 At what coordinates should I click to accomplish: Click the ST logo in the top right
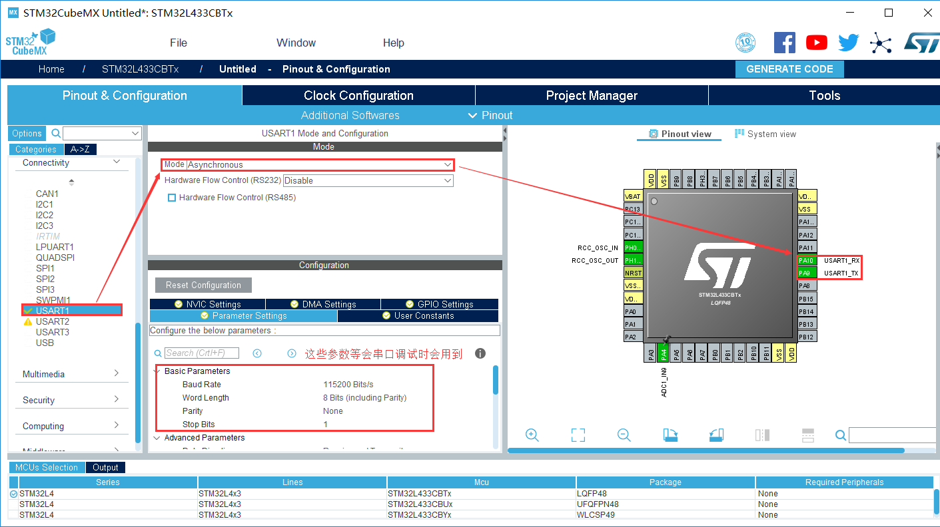point(923,42)
